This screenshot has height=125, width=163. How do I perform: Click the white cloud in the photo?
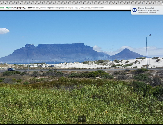coord(4,31)
